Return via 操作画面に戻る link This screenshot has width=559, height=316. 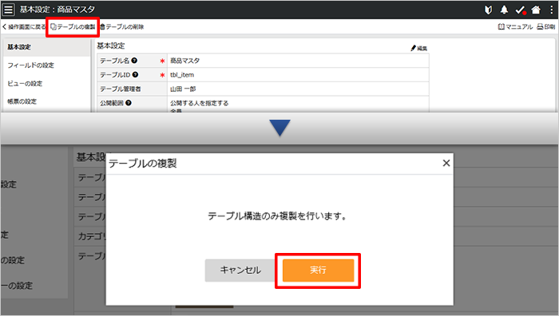tap(24, 27)
